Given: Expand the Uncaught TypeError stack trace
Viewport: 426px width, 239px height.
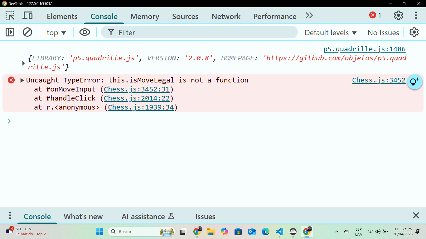Looking at the screenshot, I should [22, 80].
